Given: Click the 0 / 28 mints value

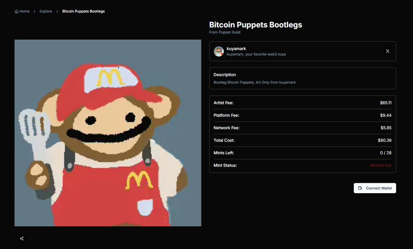Looking at the screenshot, I should [385, 153].
